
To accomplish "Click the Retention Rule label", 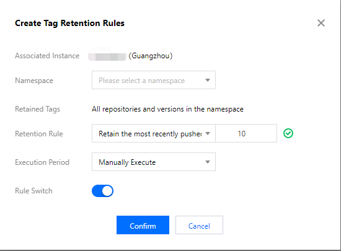I will click(x=39, y=134).
